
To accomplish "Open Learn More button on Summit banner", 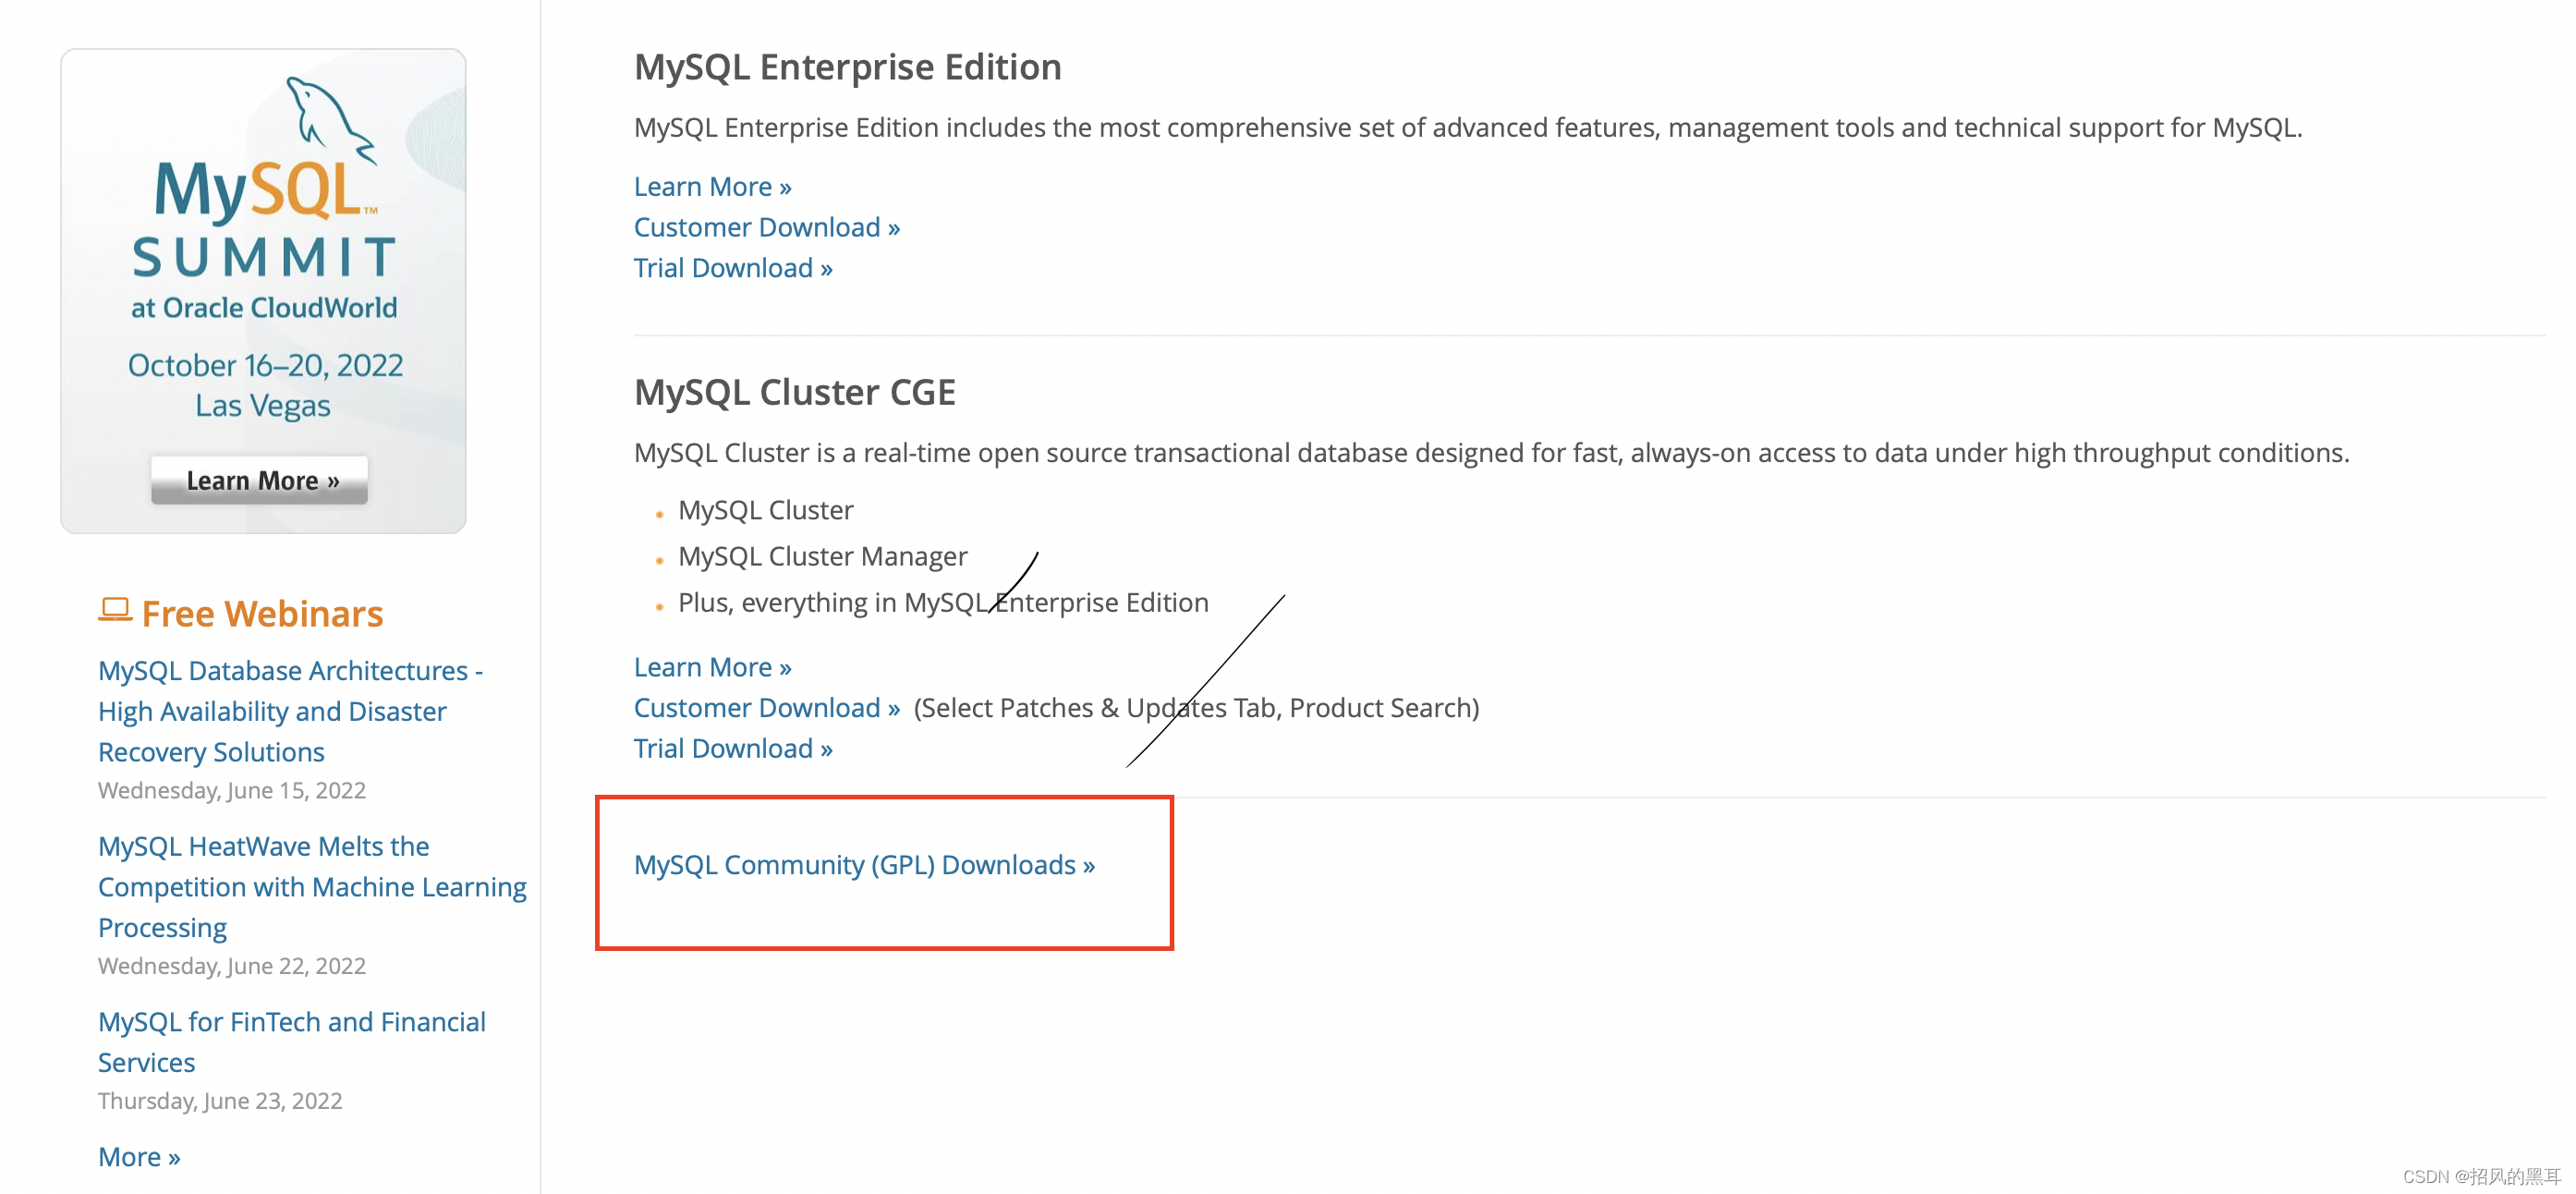I will click(x=260, y=480).
